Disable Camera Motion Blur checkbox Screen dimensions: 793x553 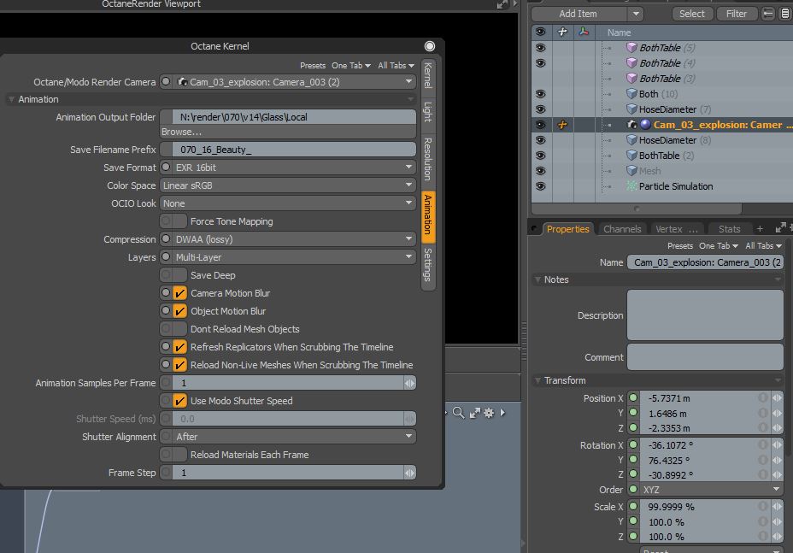coord(179,293)
